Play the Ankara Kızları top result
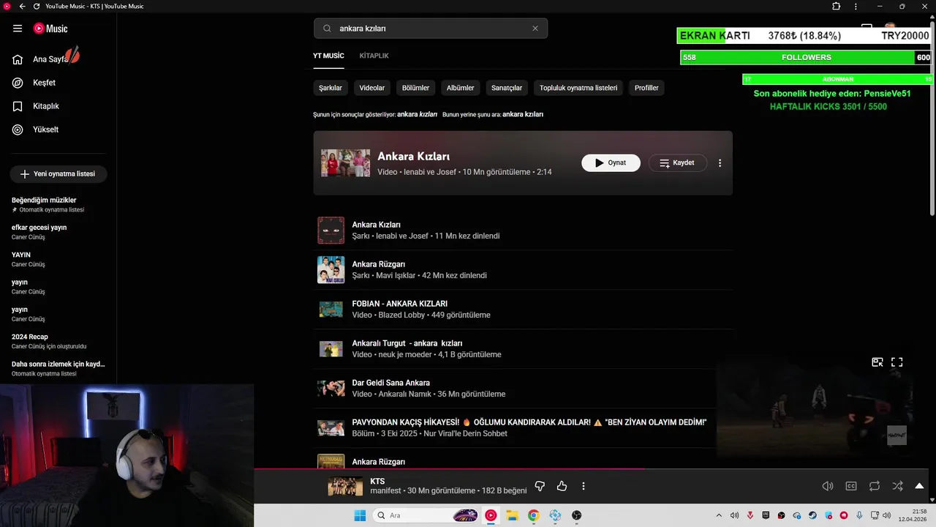The image size is (936, 527). (611, 163)
